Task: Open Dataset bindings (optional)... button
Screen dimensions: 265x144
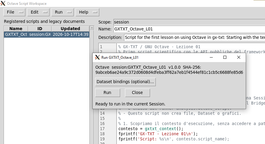Action: point(125,82)
